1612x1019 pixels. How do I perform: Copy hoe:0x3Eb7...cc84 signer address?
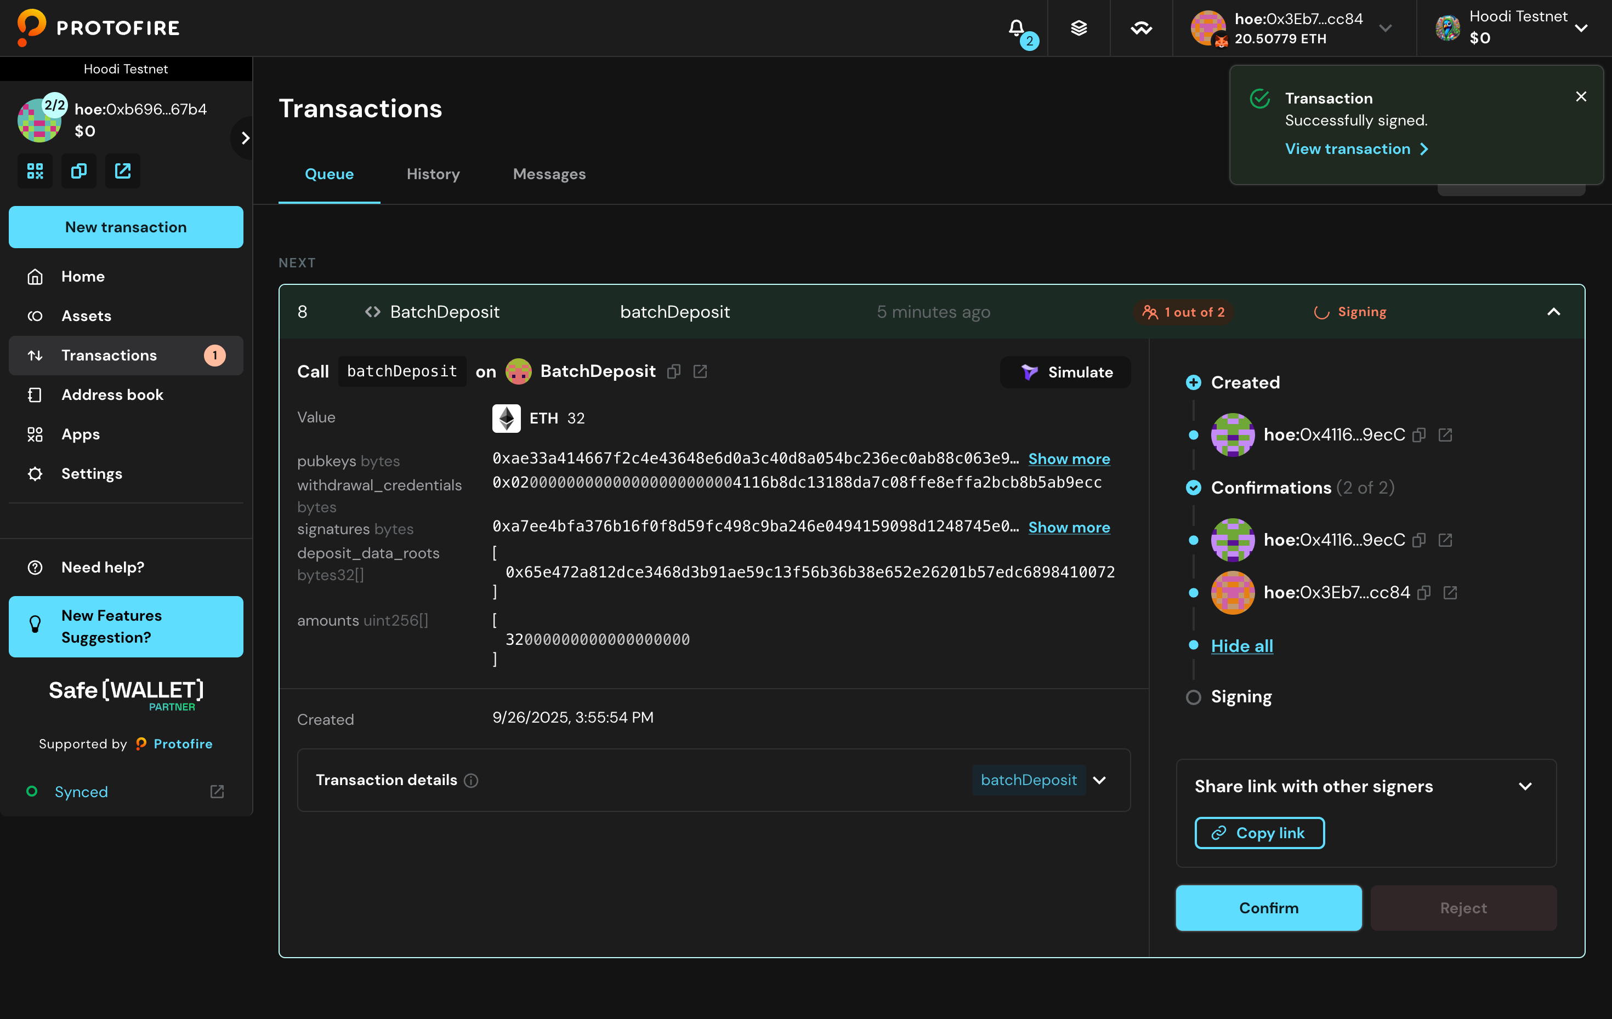[1424, 593]
